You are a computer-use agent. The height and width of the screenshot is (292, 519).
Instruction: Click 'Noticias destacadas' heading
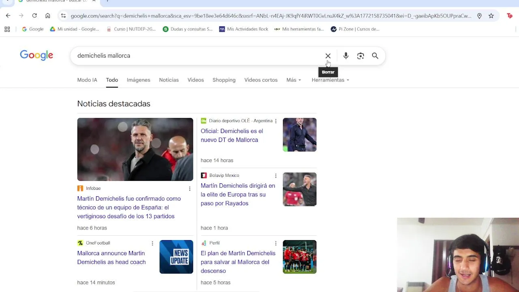(x=114, y=104)
